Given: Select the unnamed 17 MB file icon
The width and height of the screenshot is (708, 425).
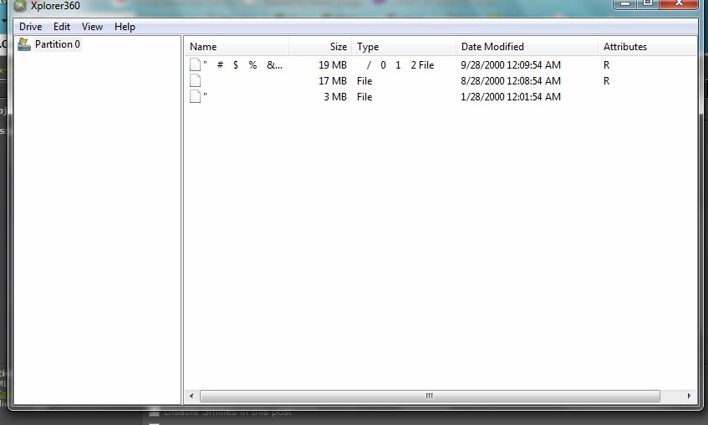Looking at the screenshot, I should click(195, 81).
